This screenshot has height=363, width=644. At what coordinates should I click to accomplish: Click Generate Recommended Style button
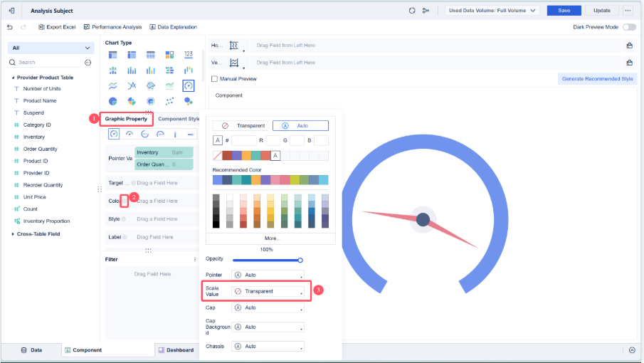click(x=597, y=79)
